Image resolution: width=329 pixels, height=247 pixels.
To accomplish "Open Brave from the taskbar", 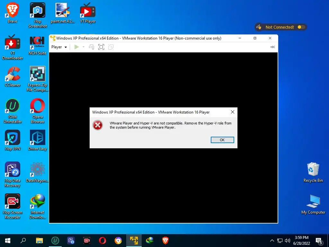I will (x=165, y=241).
